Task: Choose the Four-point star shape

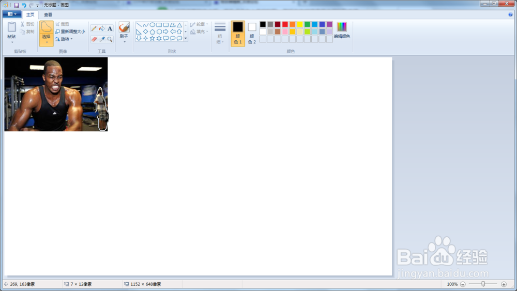Action: coord(145,38)
